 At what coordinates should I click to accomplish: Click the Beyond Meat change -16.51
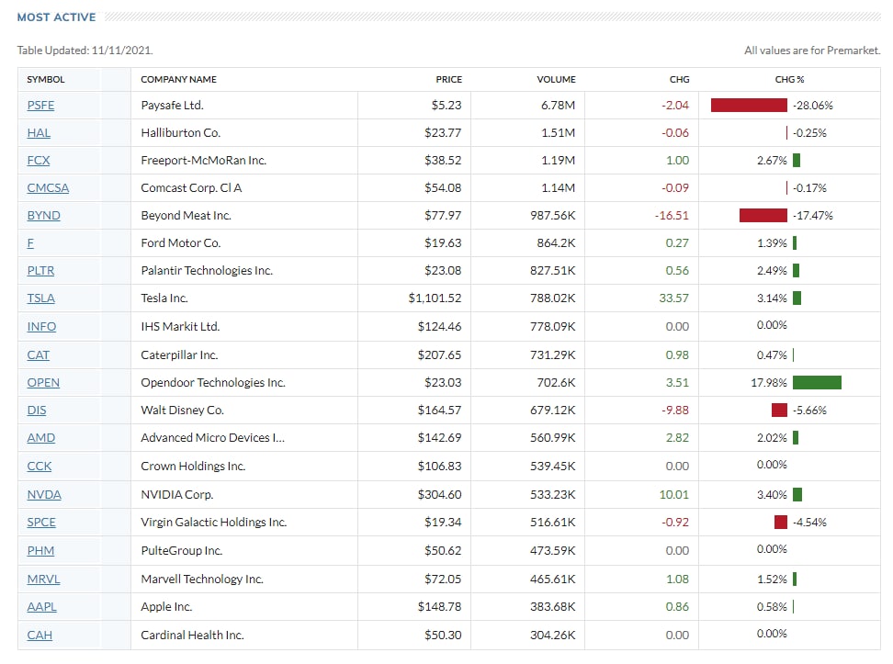pos(672,216)
